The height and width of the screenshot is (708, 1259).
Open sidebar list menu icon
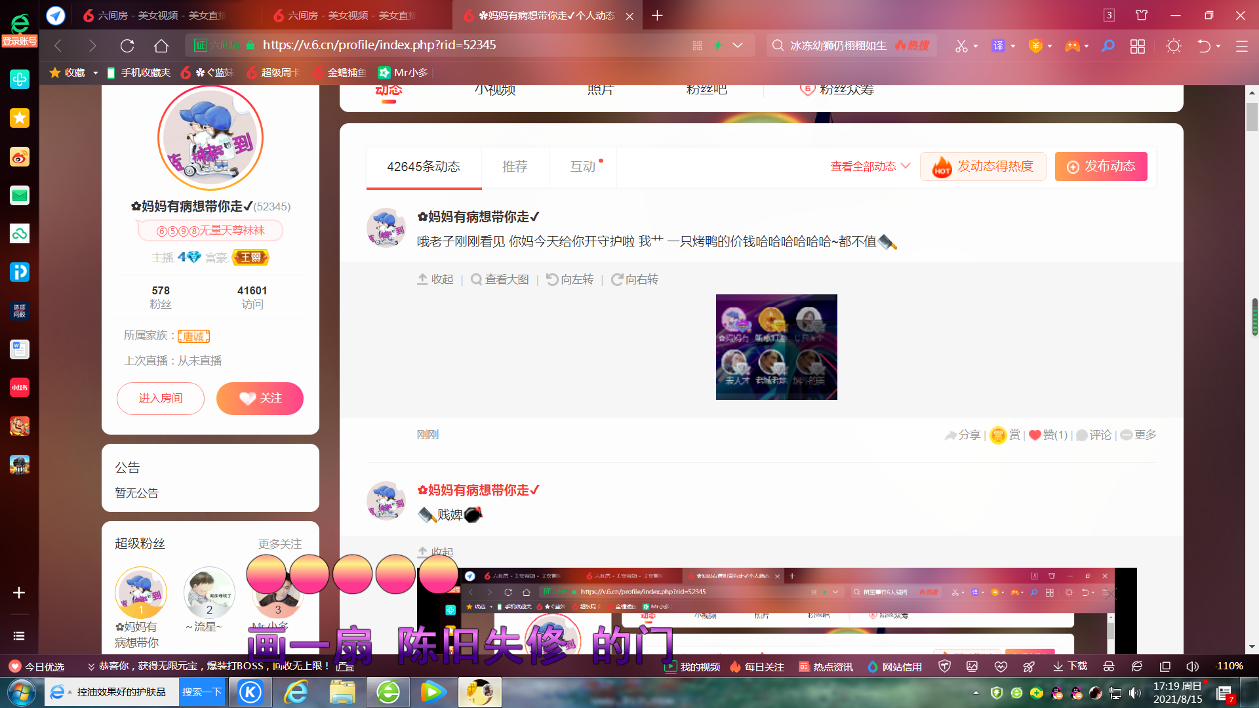(19, 636)
